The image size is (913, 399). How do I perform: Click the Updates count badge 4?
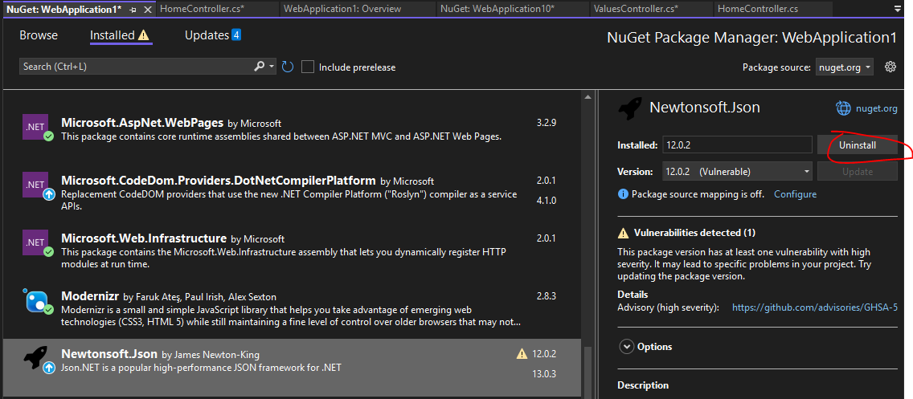(x=235, y=35)
